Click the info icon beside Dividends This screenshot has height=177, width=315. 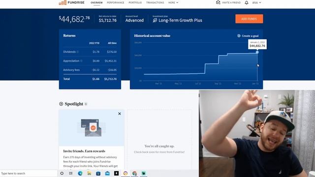point(78,52)
